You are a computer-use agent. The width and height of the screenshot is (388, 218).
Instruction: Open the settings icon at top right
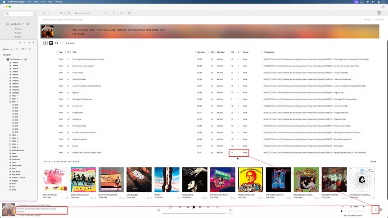[x=379, y=13]
